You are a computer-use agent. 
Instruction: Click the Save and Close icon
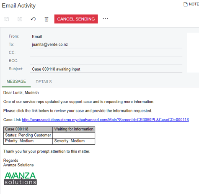point(7,19)
